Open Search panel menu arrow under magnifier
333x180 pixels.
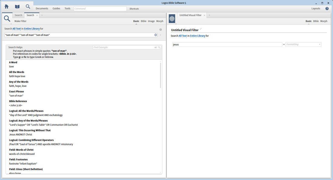[x=11, y=24]
